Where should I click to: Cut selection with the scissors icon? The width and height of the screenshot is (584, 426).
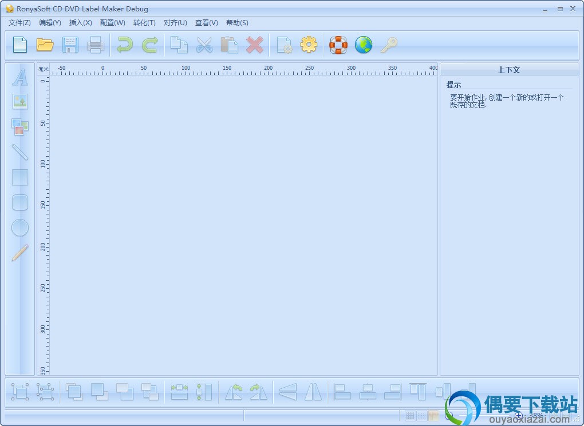(204, 45)
